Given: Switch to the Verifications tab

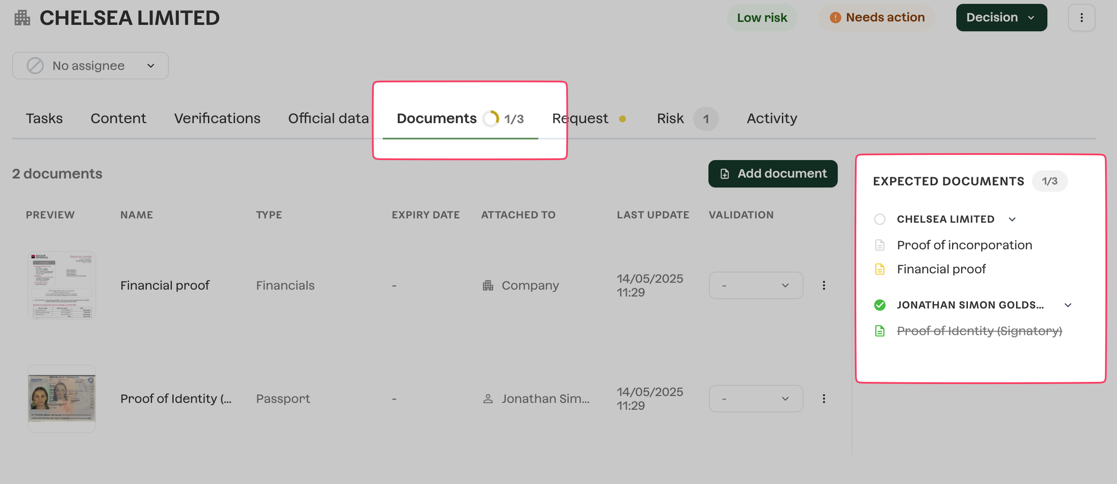Looking at the screenshot, I should 217,118.
